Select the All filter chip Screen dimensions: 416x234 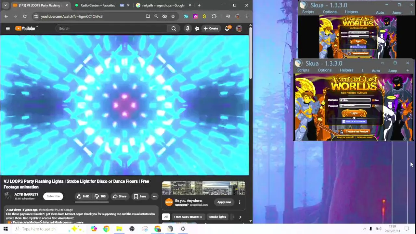click(x=166, y=217)
